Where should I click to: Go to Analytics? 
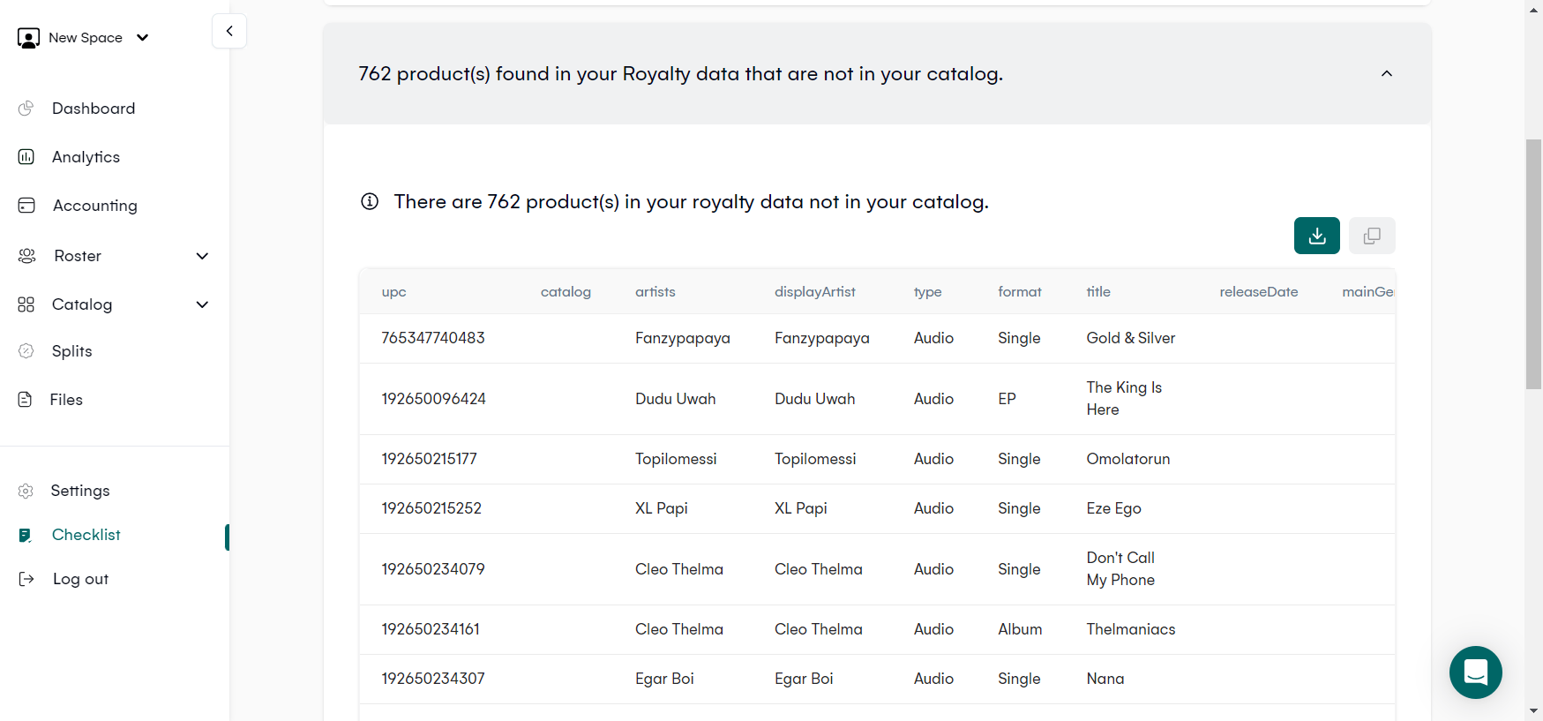click(x=86, y=157)
